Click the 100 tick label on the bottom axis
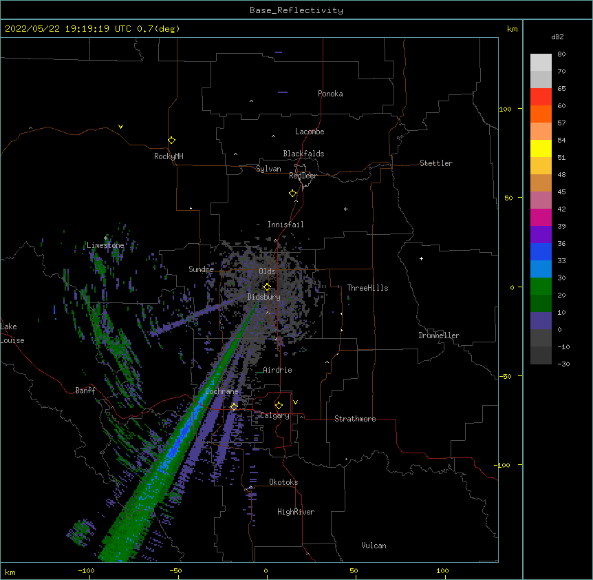 click(442, 570)
